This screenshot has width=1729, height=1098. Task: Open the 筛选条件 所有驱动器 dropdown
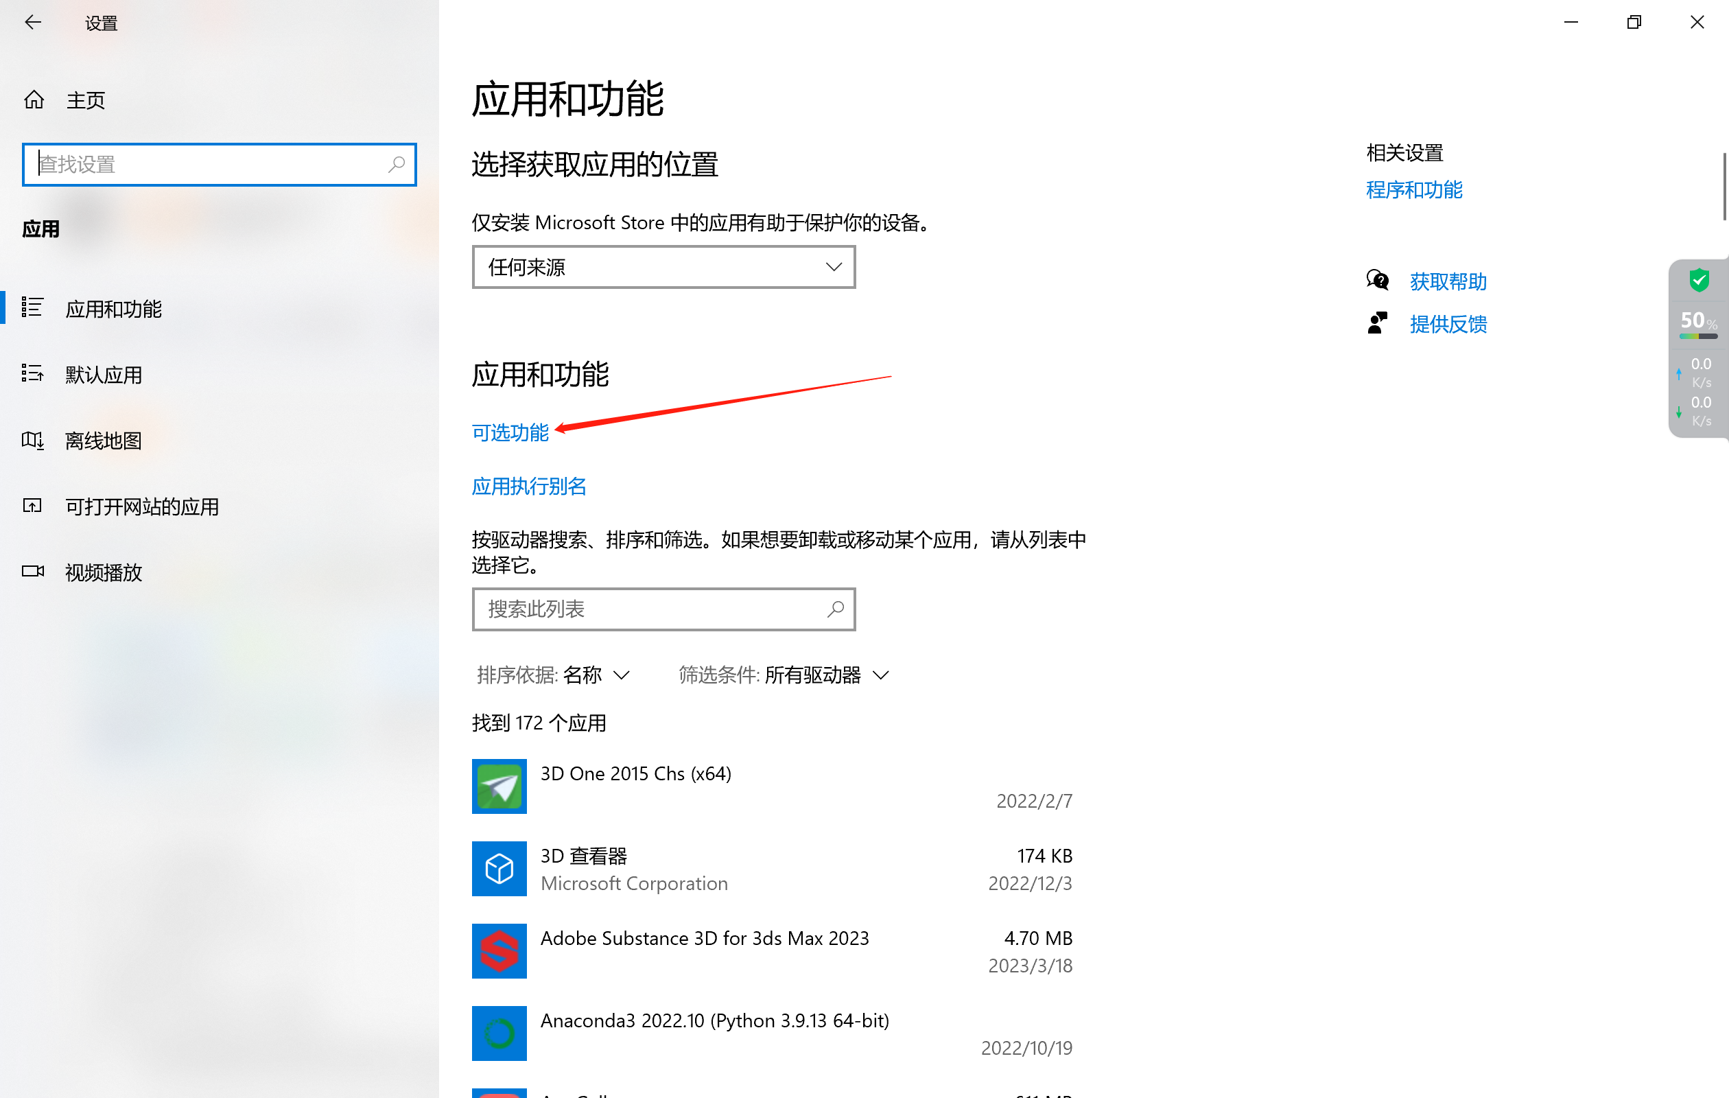pos(784,675)
